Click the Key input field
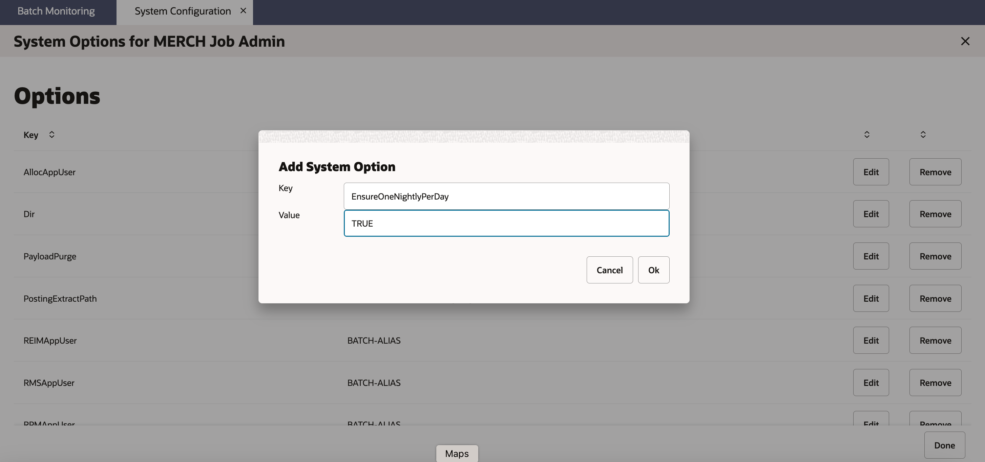The image size is (985, 462). point(506,196)
